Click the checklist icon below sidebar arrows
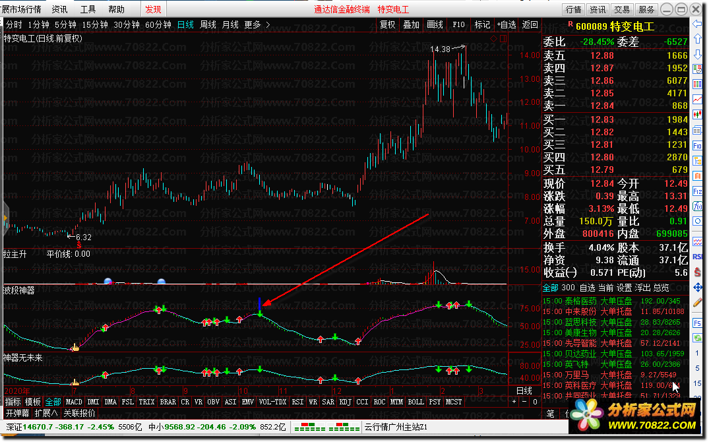The width and height of the screenshot is (709, 442). pyautogui.click(x=696, y=69)
